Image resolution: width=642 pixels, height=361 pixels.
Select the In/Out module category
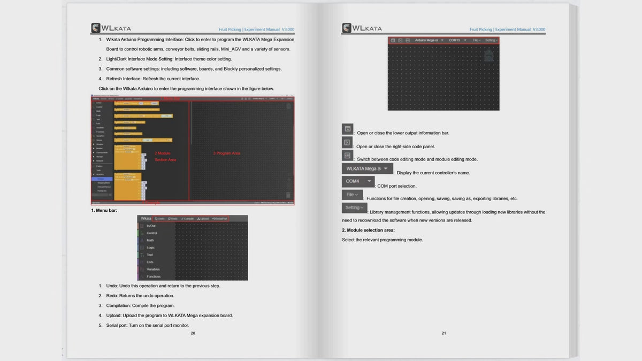click(151, 226)
